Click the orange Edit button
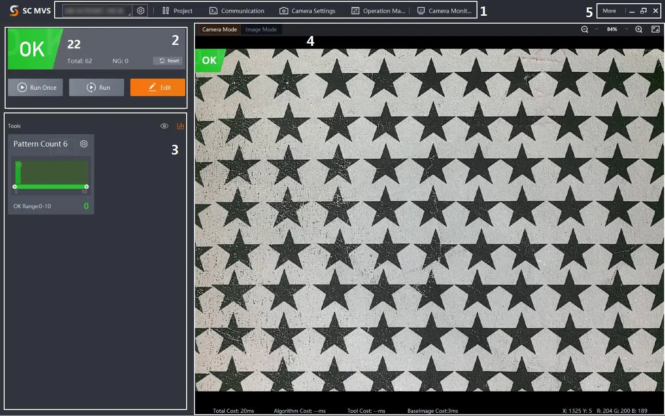This screenshot has width=665, height=416. (157, 87)
